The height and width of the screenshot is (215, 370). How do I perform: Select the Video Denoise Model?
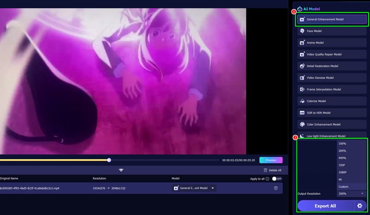[x=332, y=78]
